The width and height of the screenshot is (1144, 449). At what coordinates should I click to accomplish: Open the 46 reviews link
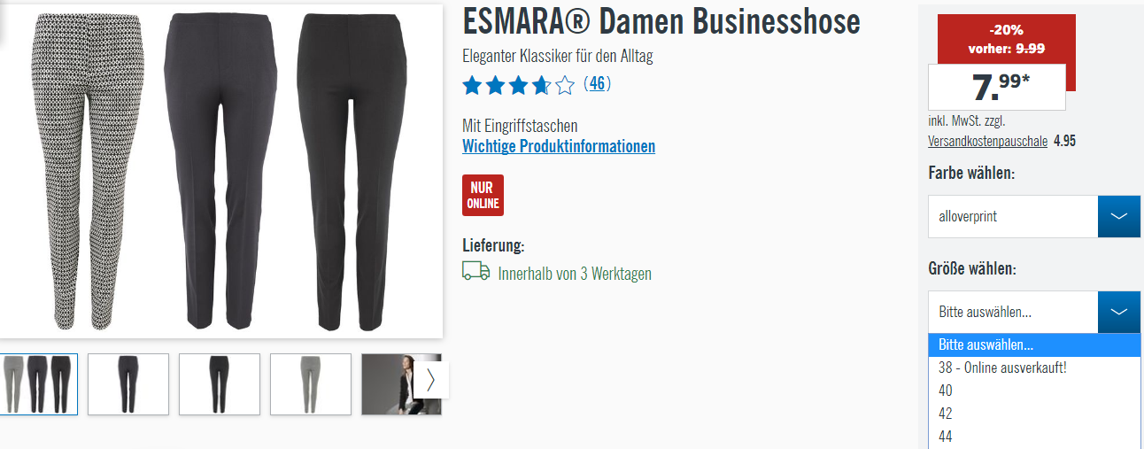point(598,84)
